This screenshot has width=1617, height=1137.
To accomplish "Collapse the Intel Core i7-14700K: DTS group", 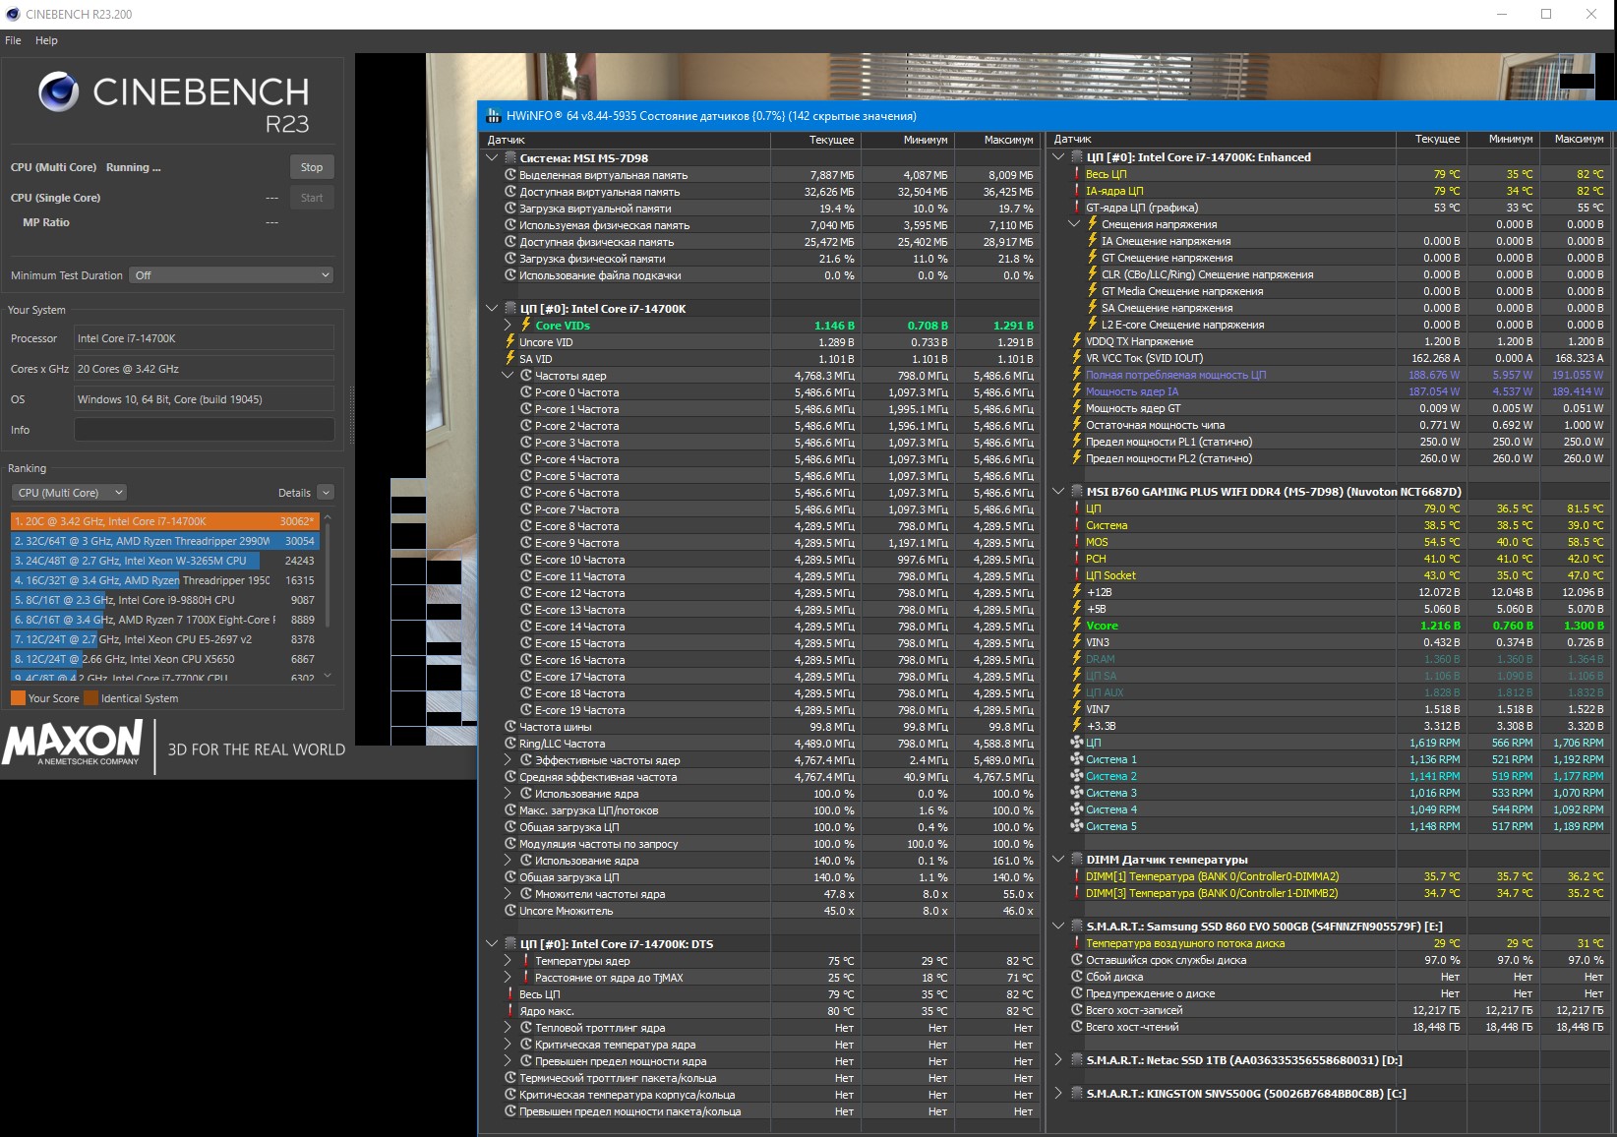I will point(492,943).
